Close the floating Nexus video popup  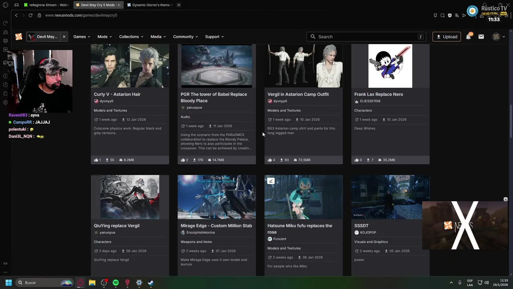pyautogui.click(x=505, y=199)
